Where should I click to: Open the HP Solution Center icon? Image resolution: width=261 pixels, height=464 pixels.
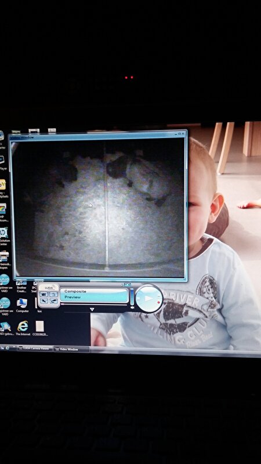[x=4, y=236]
